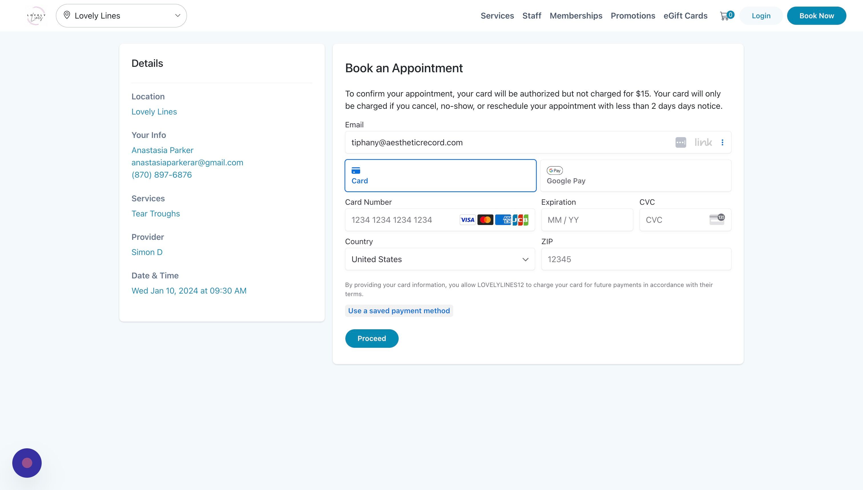The height and width of the screenshot is (490, 863).
Task: Open the purple chat widget bubble
Action: coord(27,463)
